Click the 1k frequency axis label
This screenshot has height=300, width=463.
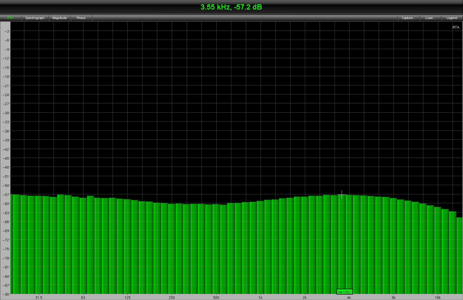pyautogui.click(x=260, y=297)
